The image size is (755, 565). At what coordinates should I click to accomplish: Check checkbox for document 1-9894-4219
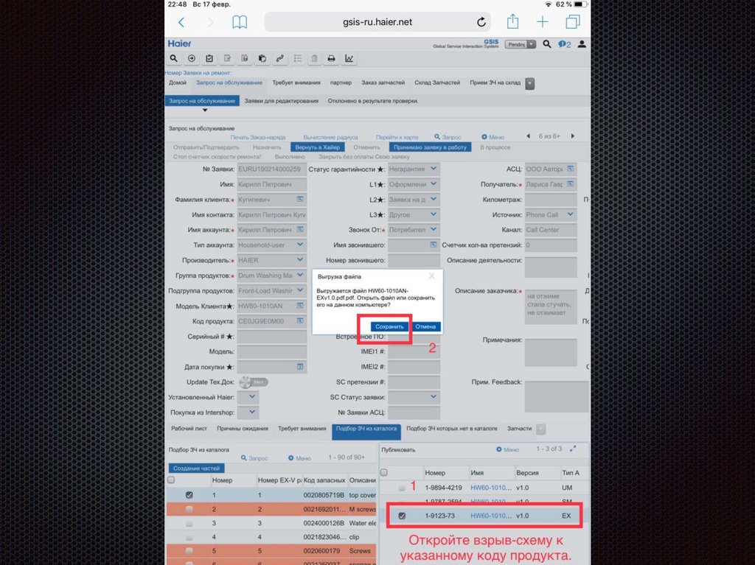(x=402, y=488)
